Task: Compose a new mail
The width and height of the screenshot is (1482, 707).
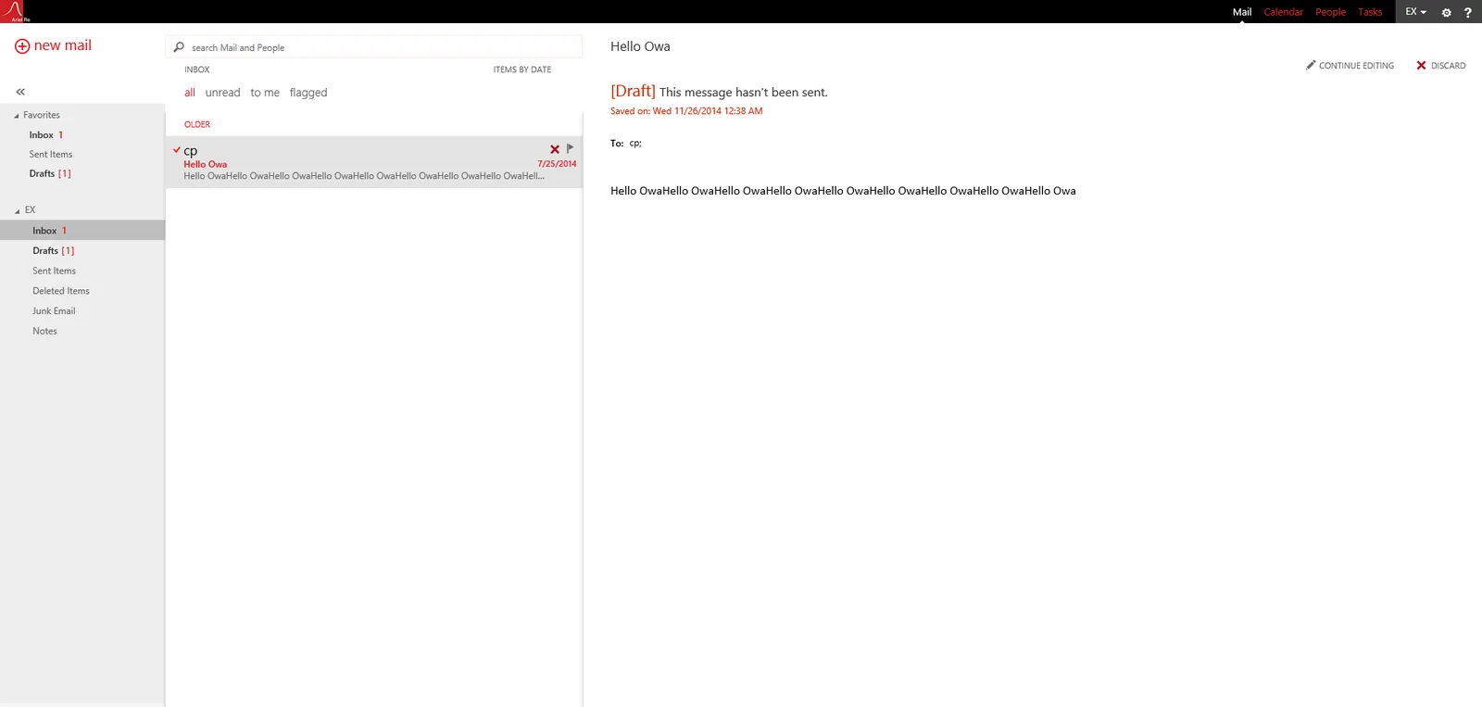Action: pyautogui.click(x=54, y=45)
